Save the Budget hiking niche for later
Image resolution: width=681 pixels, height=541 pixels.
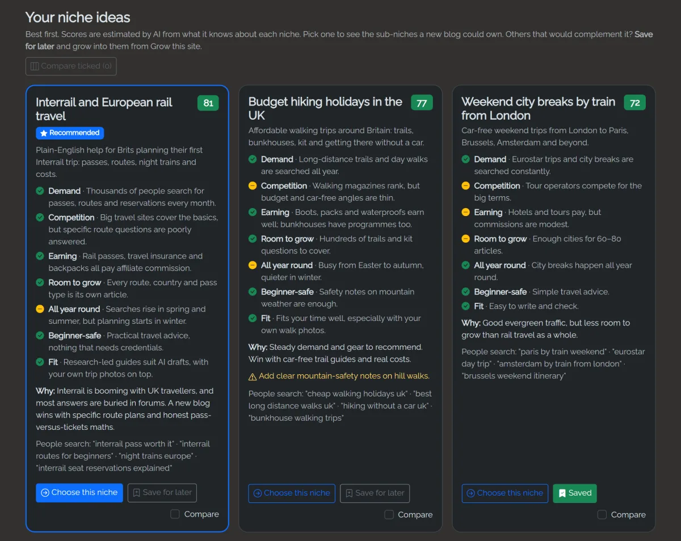[x=375, y=493]
